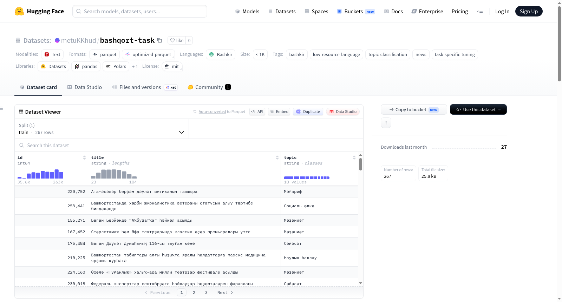
Task: Click the Text modality tag
Action: (52, 54)
